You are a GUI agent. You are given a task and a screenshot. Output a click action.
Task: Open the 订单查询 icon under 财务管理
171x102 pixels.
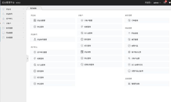point(129,20)
